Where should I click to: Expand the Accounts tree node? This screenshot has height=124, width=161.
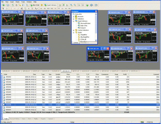(x=73, y=17)
